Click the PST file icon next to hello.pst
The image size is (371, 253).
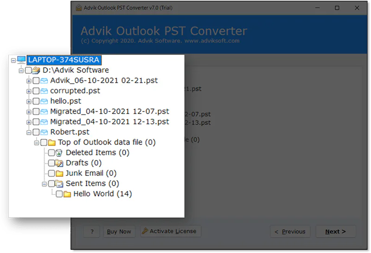pyautogui.click(x=44, y=101)
